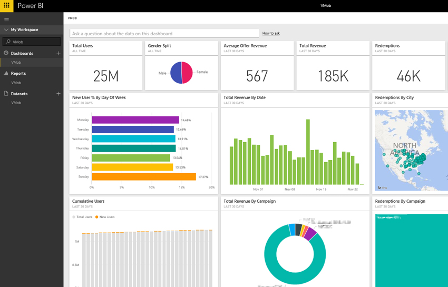448x287 pixels.
Task: Click New User % By Day Of Week title
Action: pyautogui.click(x=99, y=97)
